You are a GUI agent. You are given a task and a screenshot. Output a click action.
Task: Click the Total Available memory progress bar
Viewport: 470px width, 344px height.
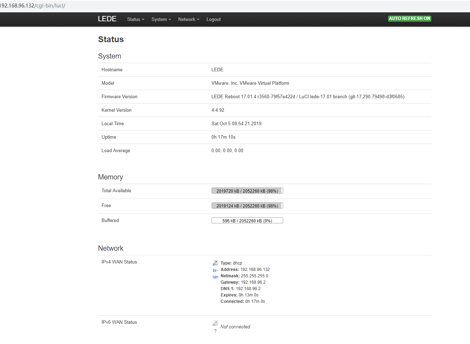coord(247,191)
